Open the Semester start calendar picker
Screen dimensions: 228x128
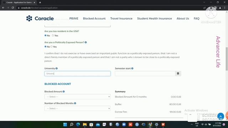click(178, 74)
